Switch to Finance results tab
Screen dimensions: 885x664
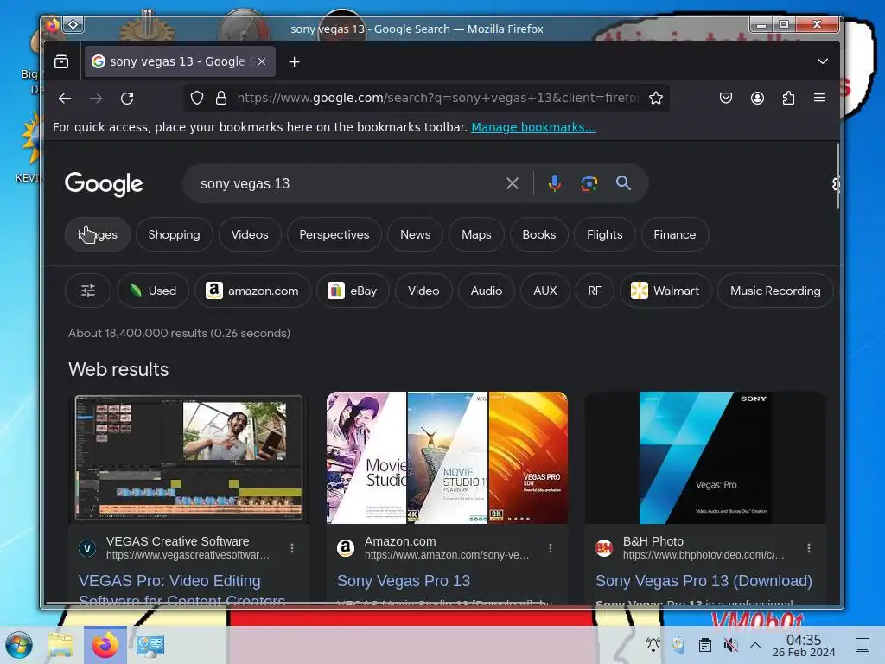pyautogui.click(x=674, y=234)
